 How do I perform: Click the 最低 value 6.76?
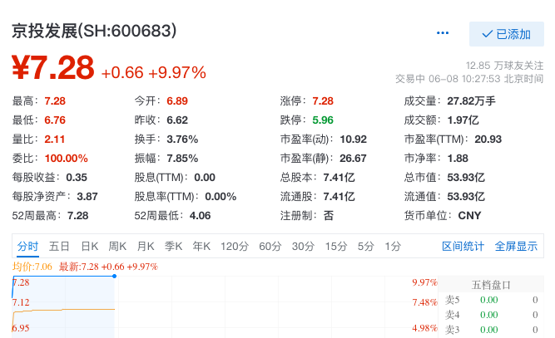[x=55, y=120]
